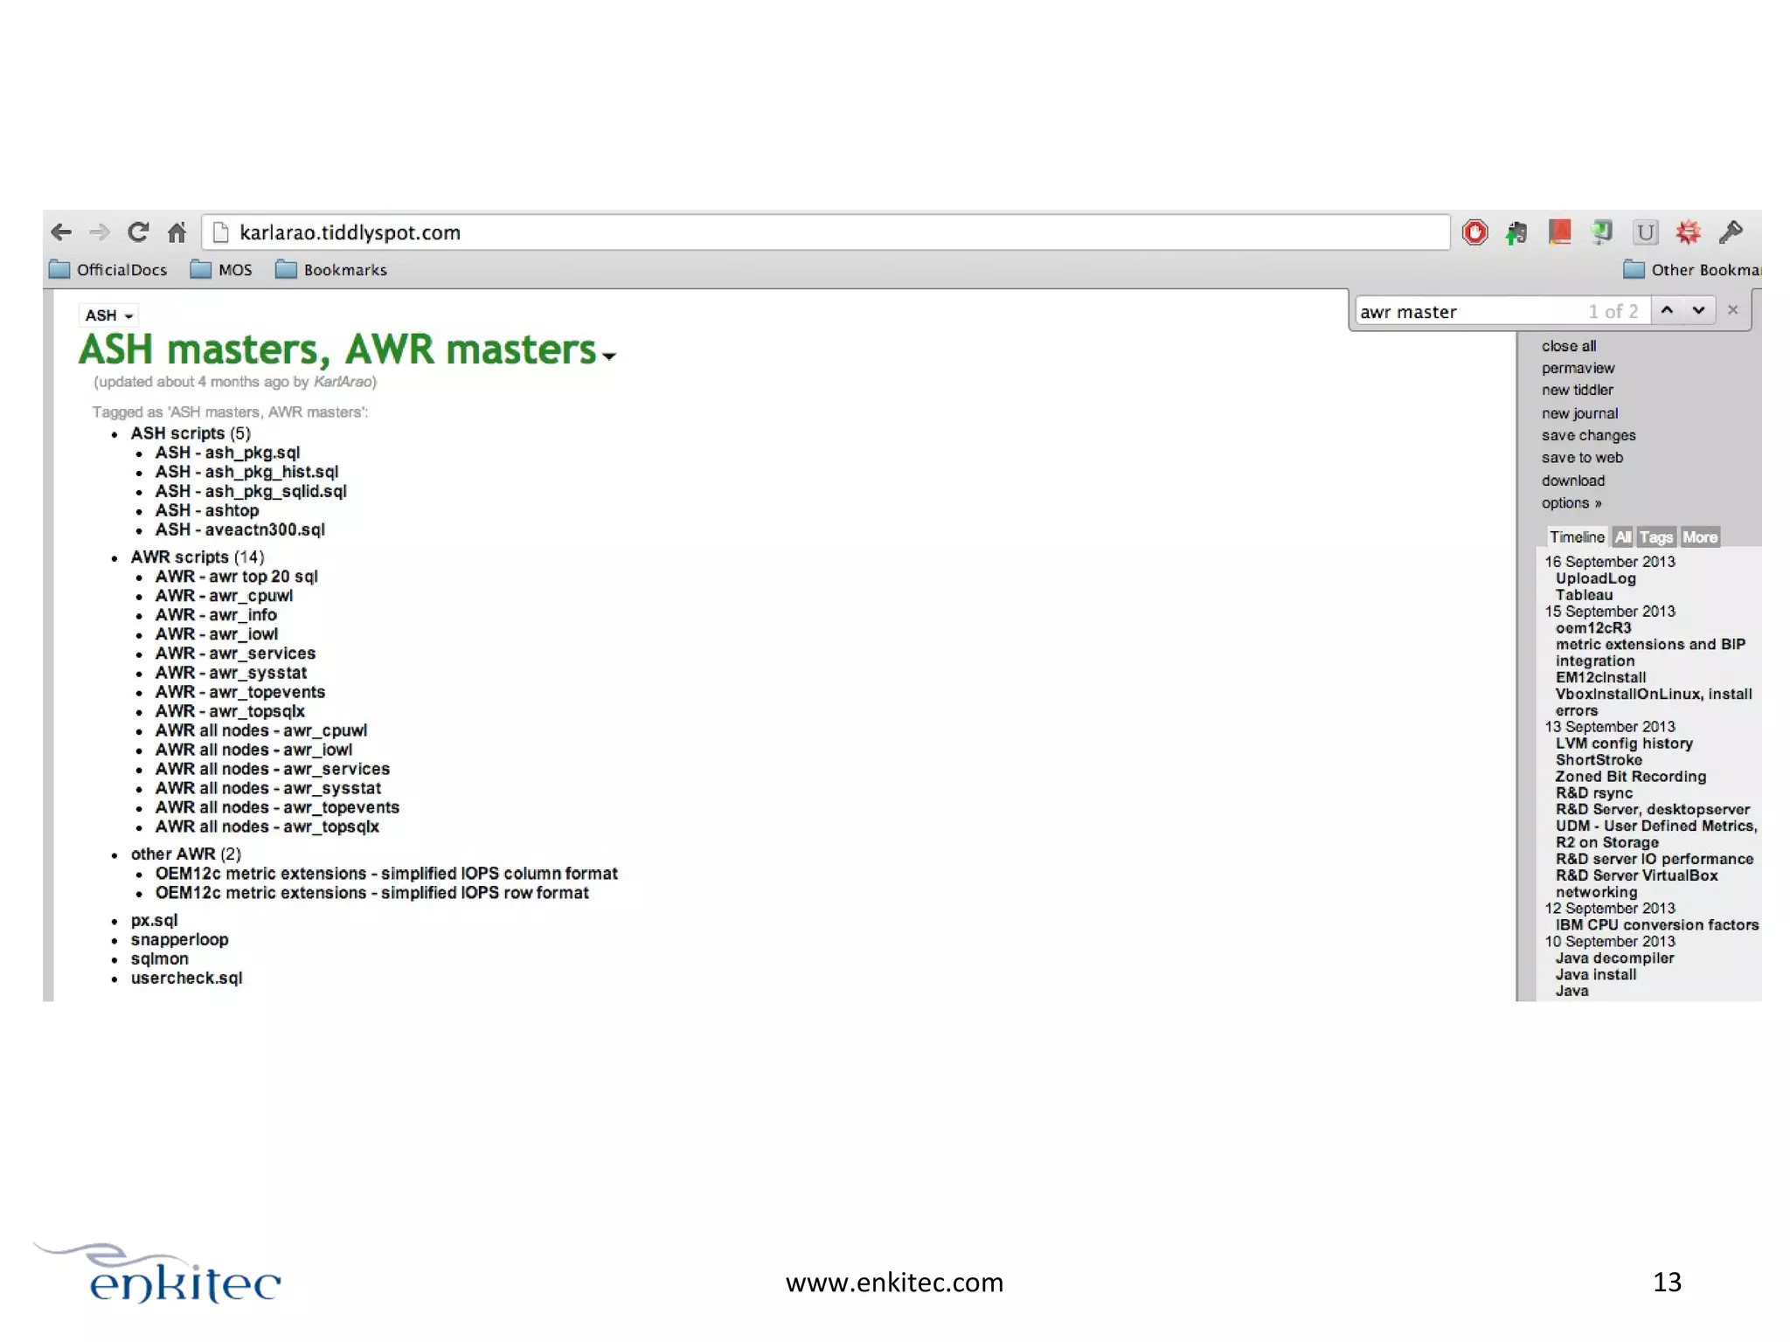
Task: Open the wrench settings menu
Action: point(1730,232)
